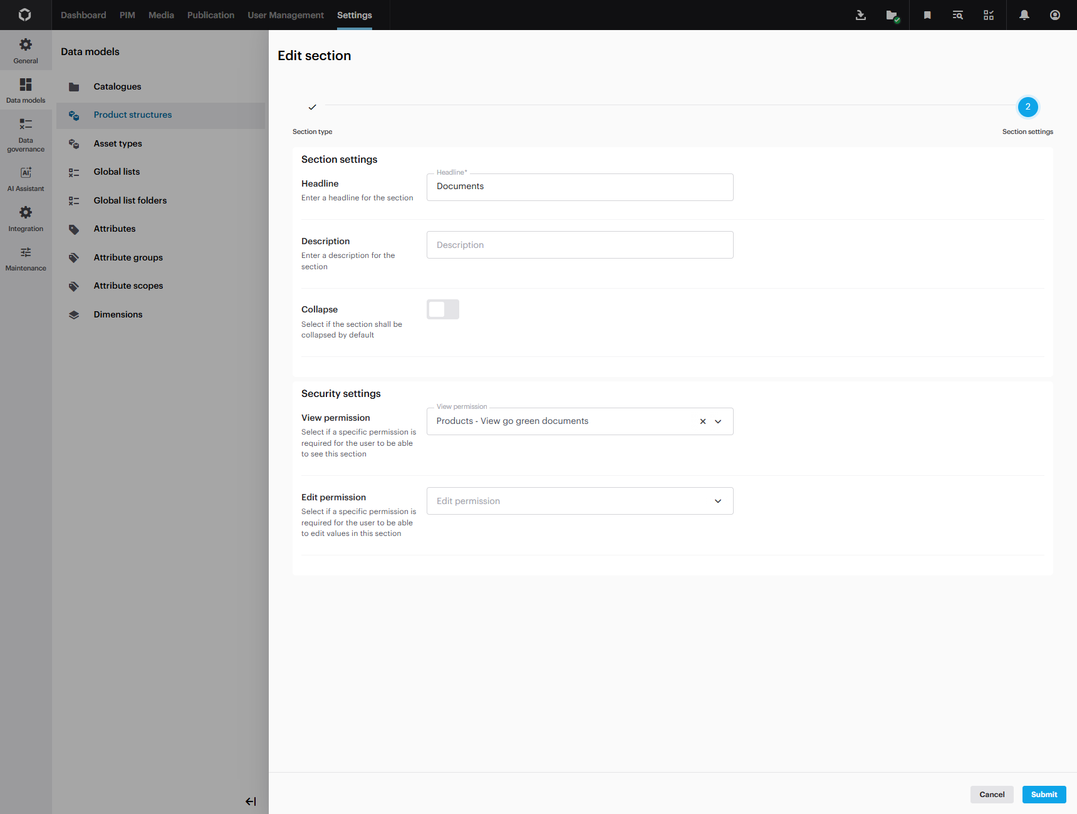Click the bookmark icon in top bar
1077x814 pixels.
tap(927, 15)
